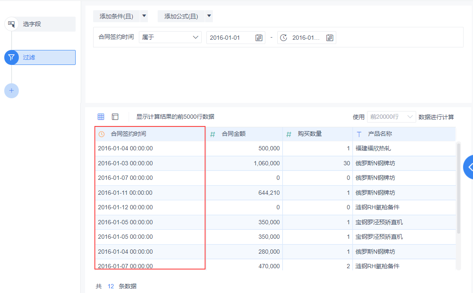Click the 添加条件(且) button

(x=117, y=16)
